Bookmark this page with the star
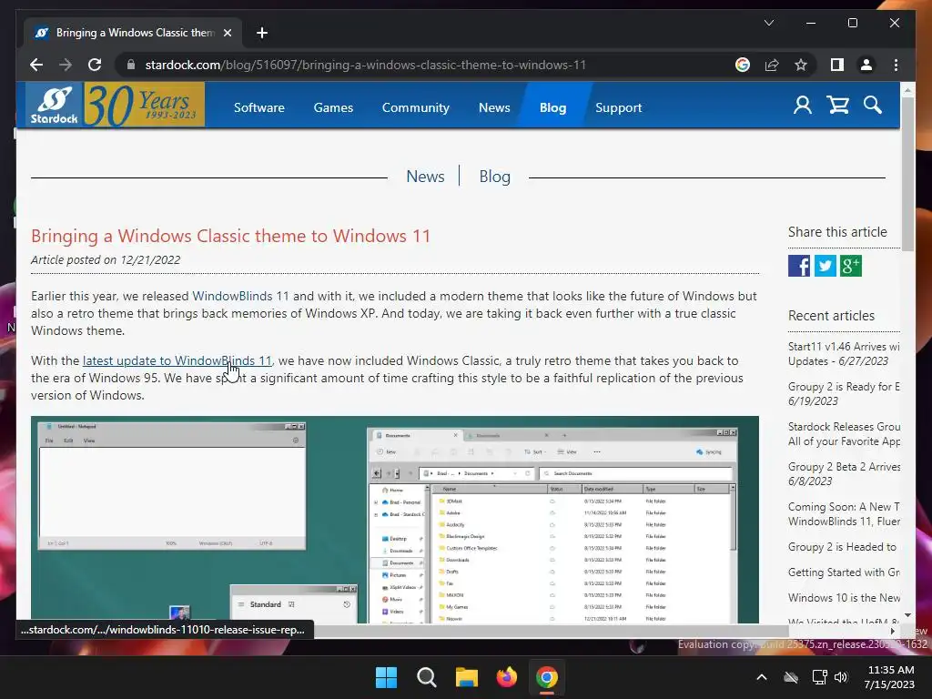Viewport: 932px width, 699px height. 801,65
